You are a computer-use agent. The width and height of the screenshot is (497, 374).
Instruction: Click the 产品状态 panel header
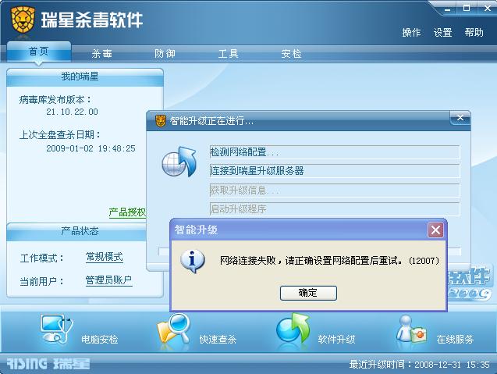coord(76,232)
